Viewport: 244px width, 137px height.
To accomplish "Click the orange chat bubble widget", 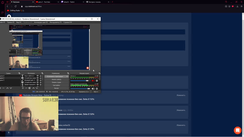I will 238,130.
